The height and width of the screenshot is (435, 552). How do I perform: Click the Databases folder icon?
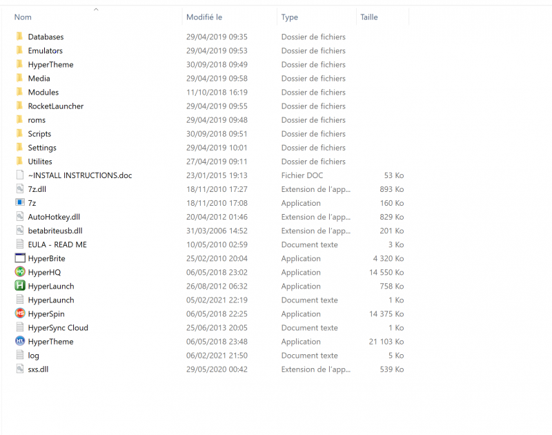(x=20, y=37)
